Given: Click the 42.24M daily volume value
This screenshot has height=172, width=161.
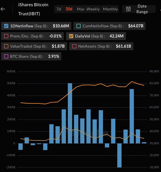Looking at the screenshot, I should [x=117, y=36].
